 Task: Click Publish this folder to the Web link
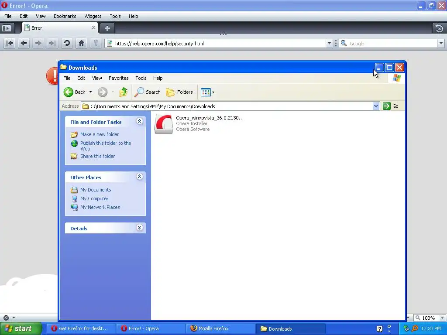106,146
